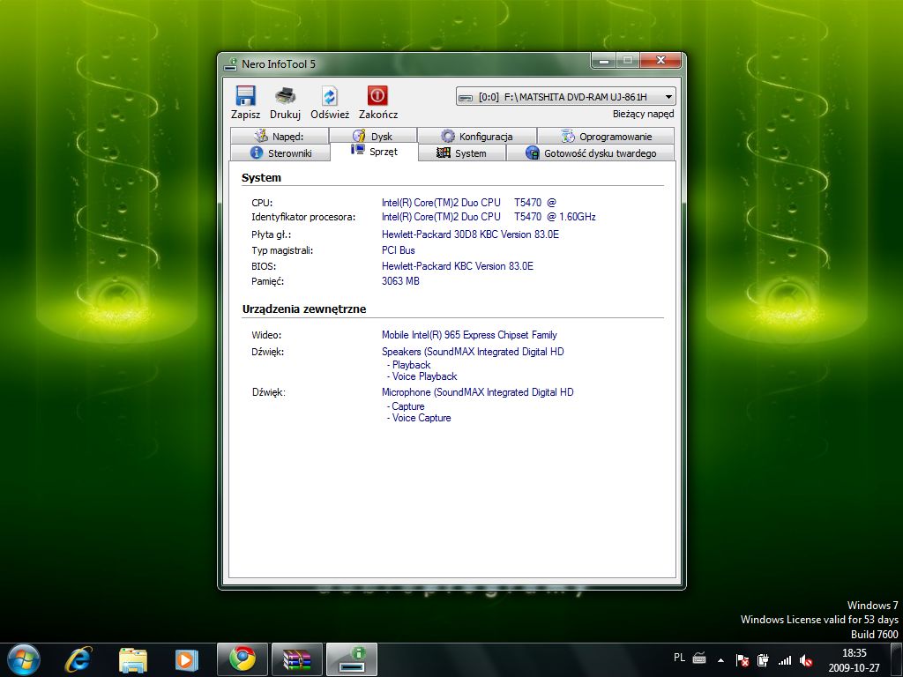Switch to the Konfiguracja tab
This screenshot has width=903, height=677.
click(x=477, y=136)
